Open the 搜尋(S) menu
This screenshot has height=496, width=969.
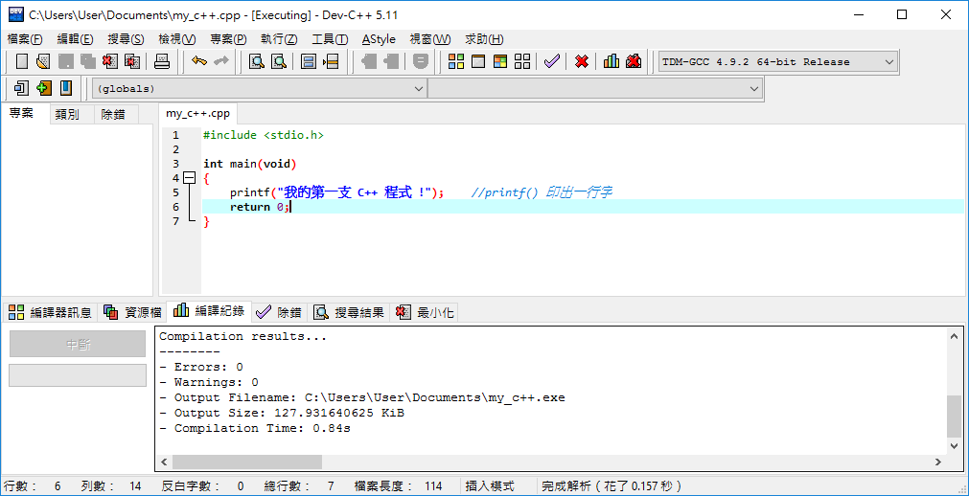point(127,39)
